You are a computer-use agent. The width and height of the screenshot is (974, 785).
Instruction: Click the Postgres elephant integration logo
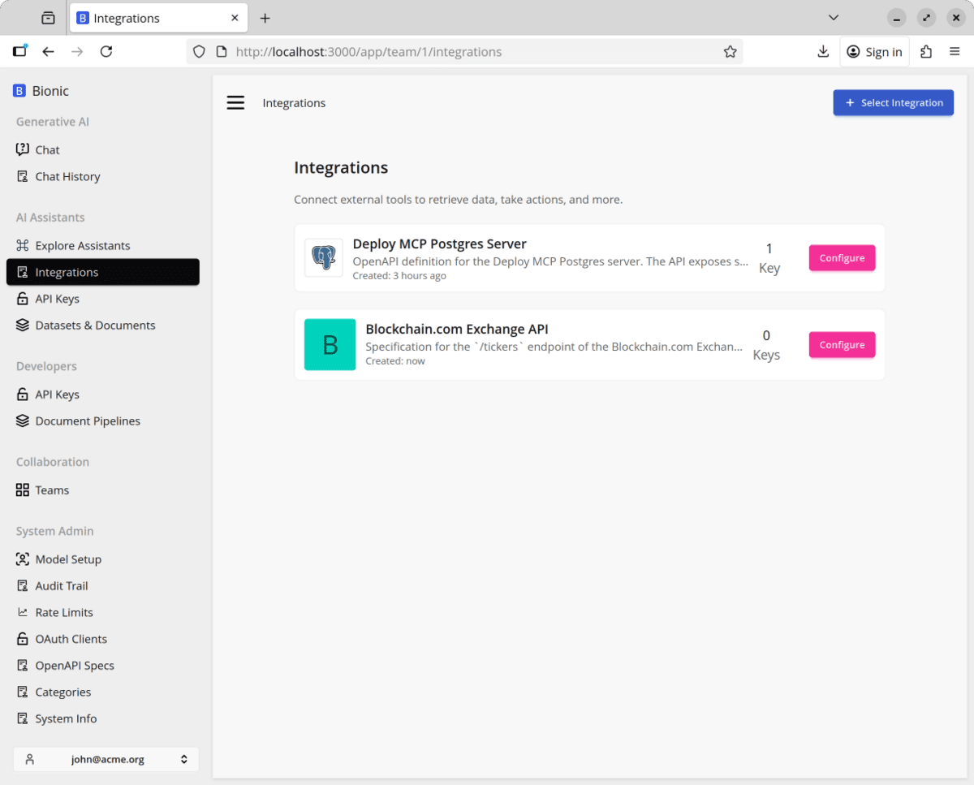point(323,258)
